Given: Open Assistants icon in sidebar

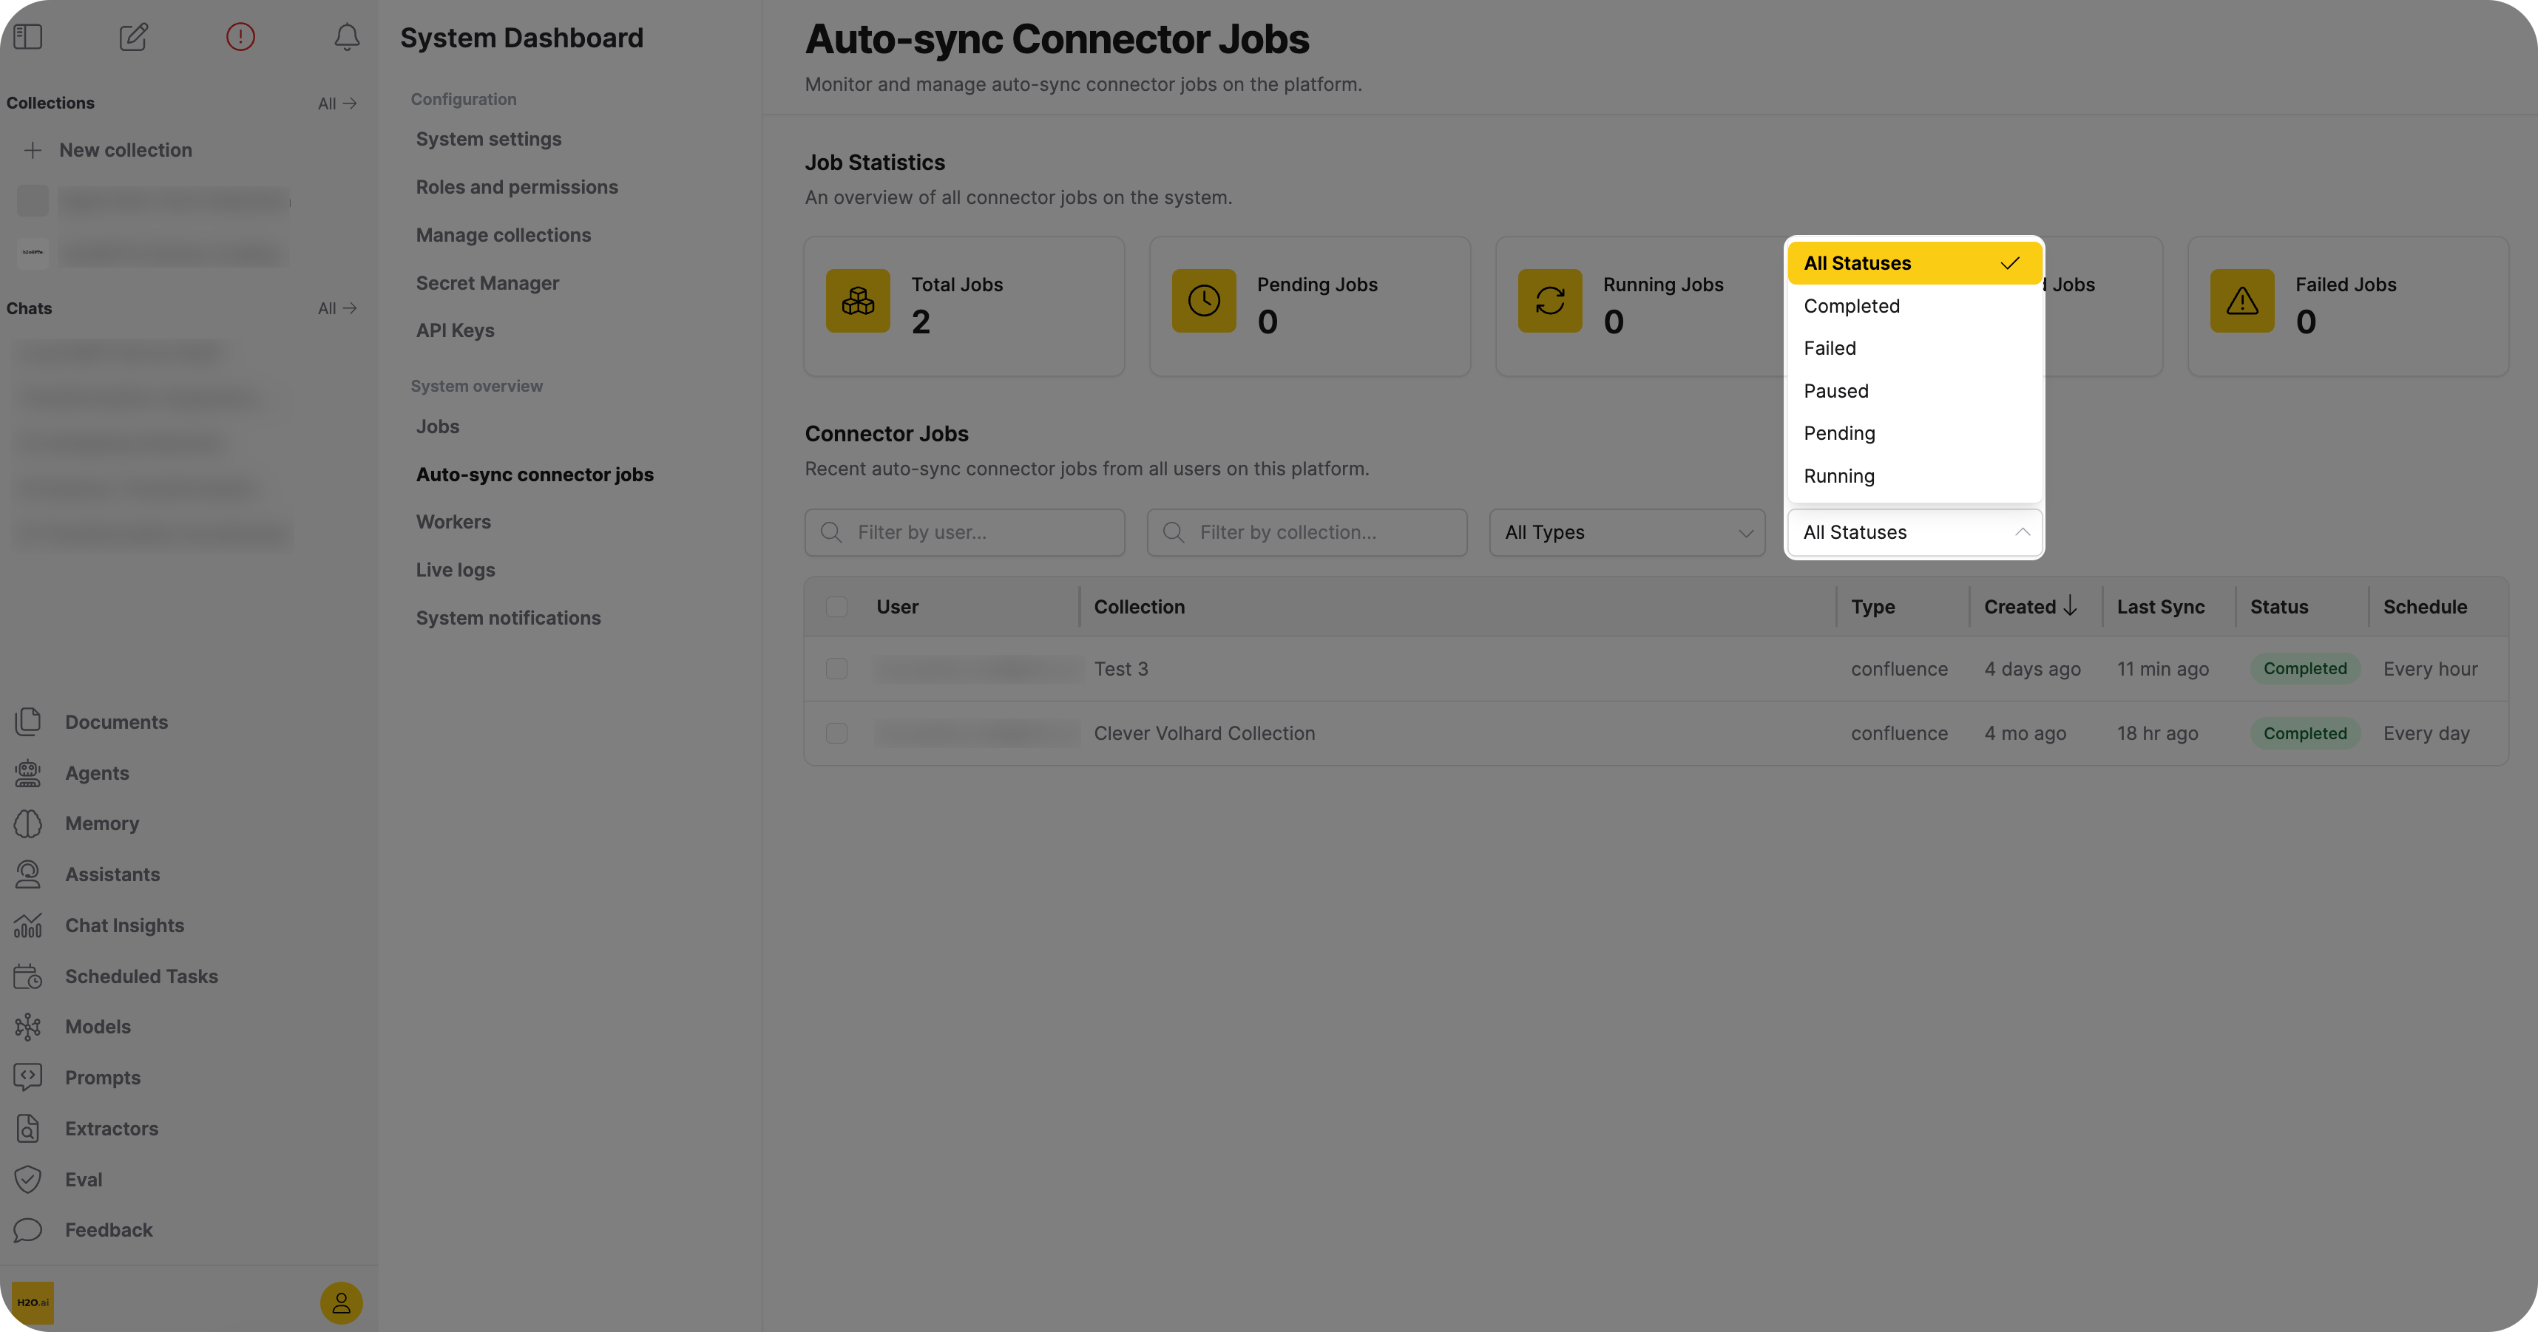Looking at the screenshot, I should point(27,874).
